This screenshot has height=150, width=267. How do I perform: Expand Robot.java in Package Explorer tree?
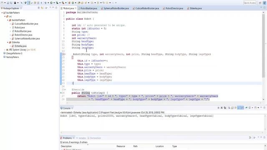pyautogui.click(x=10, y=27)
